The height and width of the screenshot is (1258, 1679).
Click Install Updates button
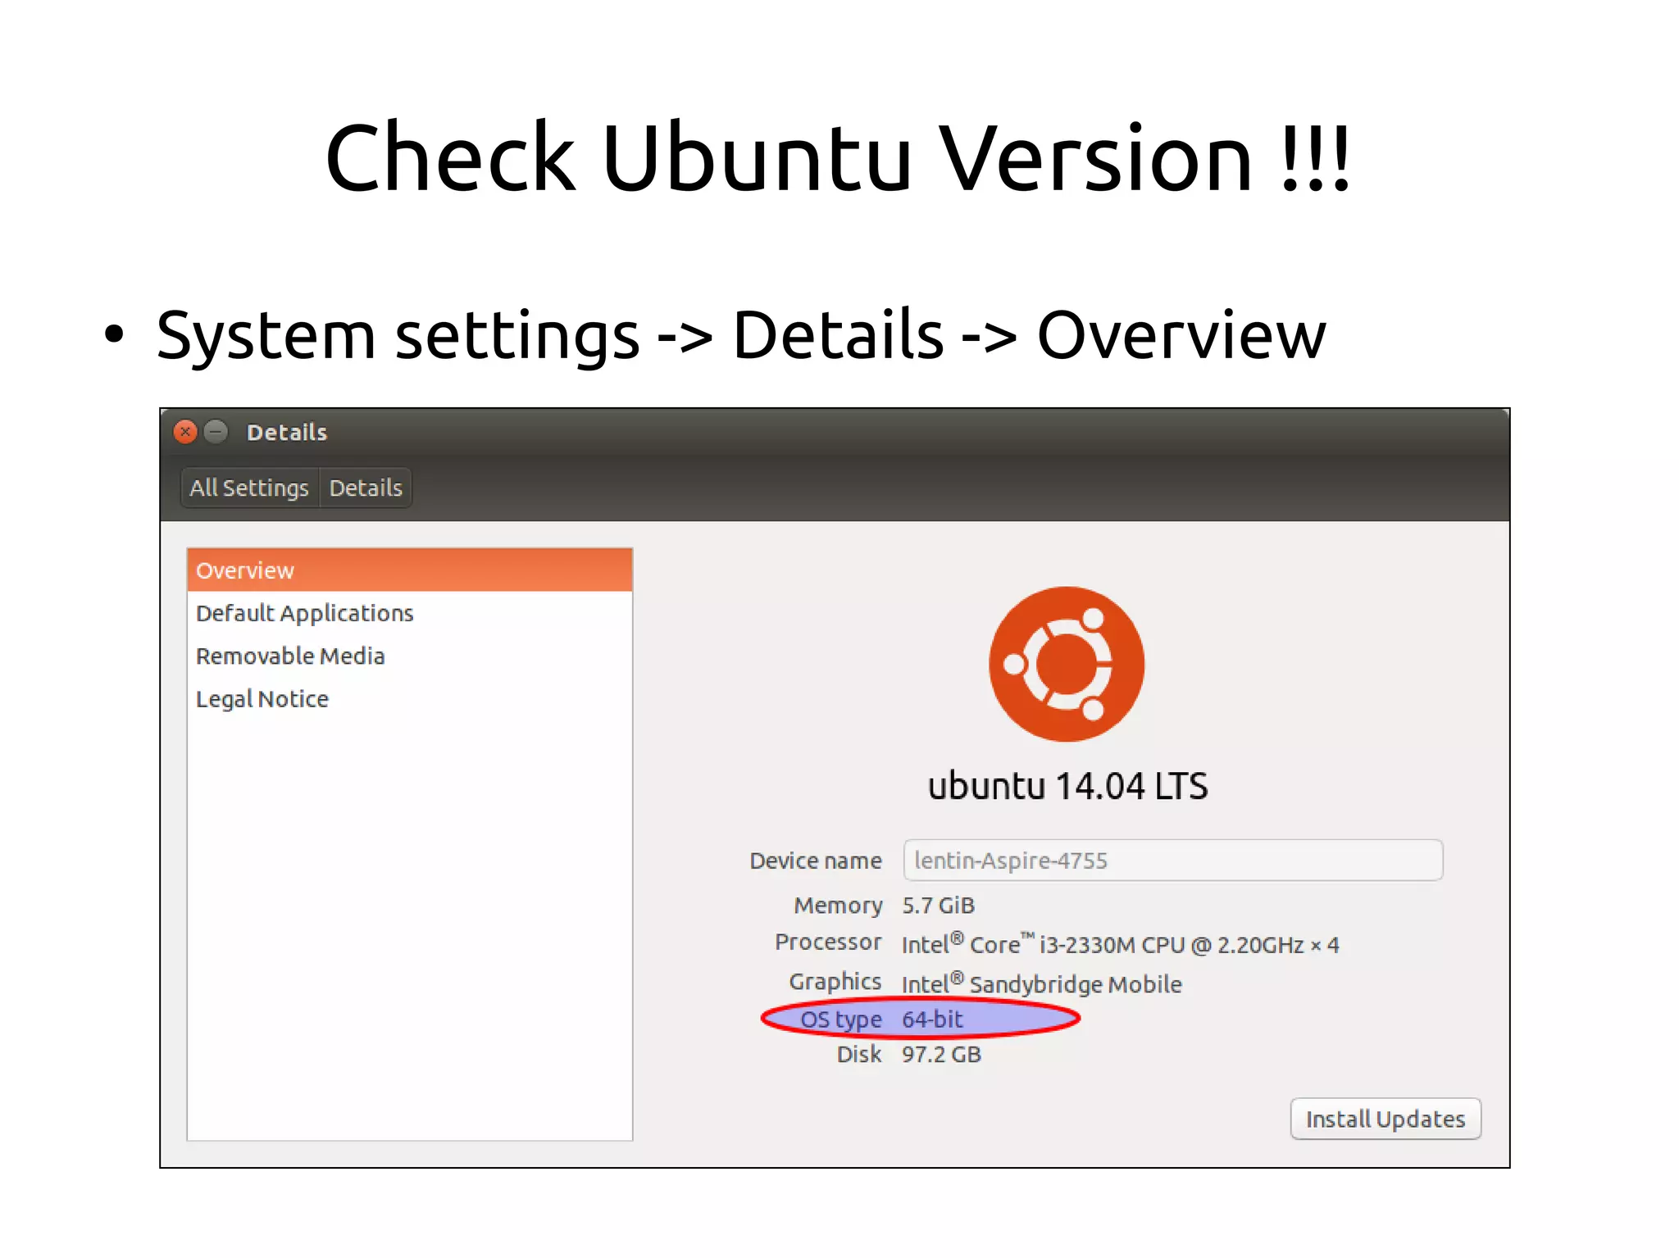pos(1386,1119)
